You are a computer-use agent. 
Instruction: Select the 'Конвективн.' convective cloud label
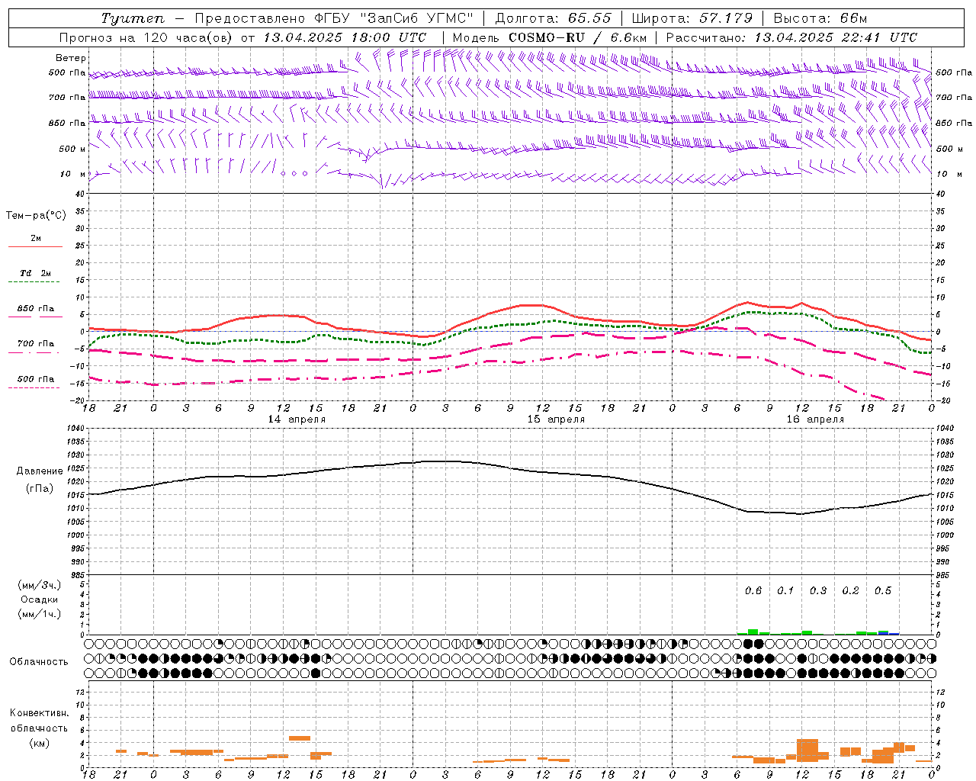tap(39, 713)
